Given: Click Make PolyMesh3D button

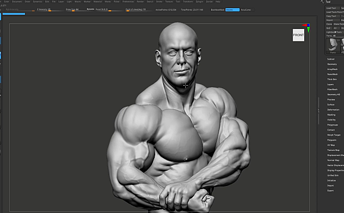Looking at the screenshot, I should click(x=338, y=24).
